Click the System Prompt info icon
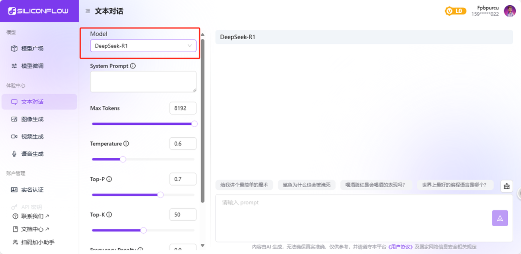The image size is (521, 254). tap(133, 66)
